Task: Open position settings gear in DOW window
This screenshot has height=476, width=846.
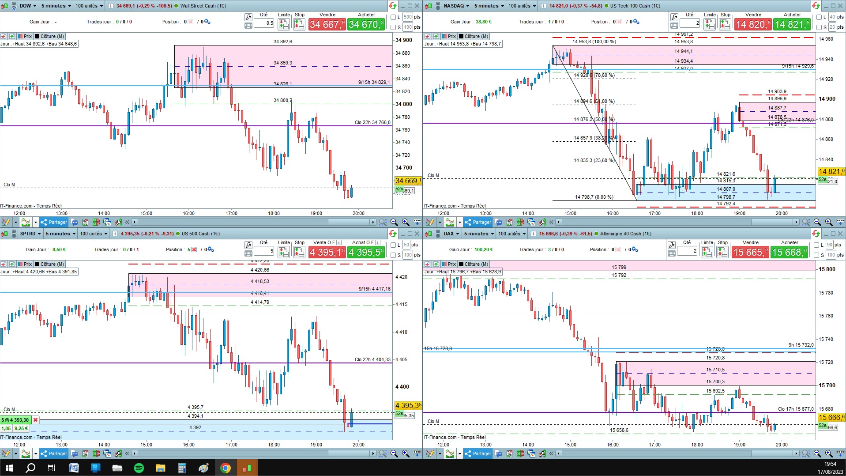Action: pos(207,22)
